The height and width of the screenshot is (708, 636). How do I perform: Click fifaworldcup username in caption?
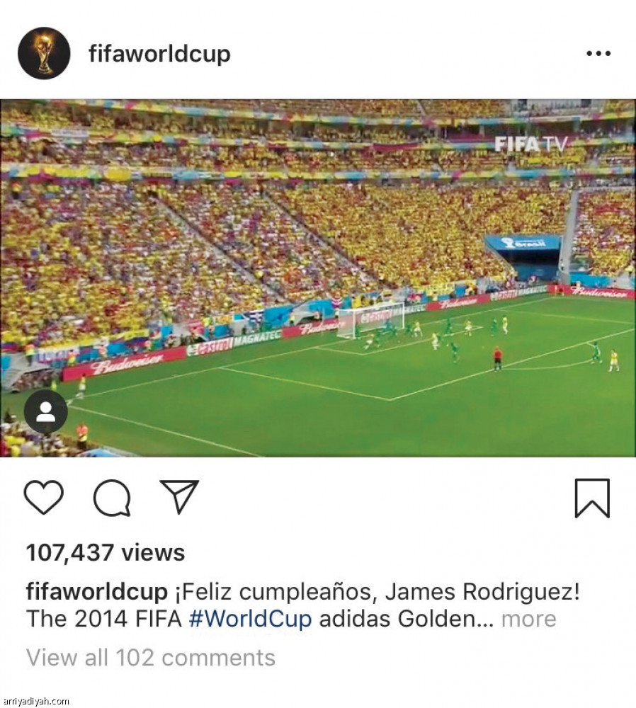tap(96, 591)
